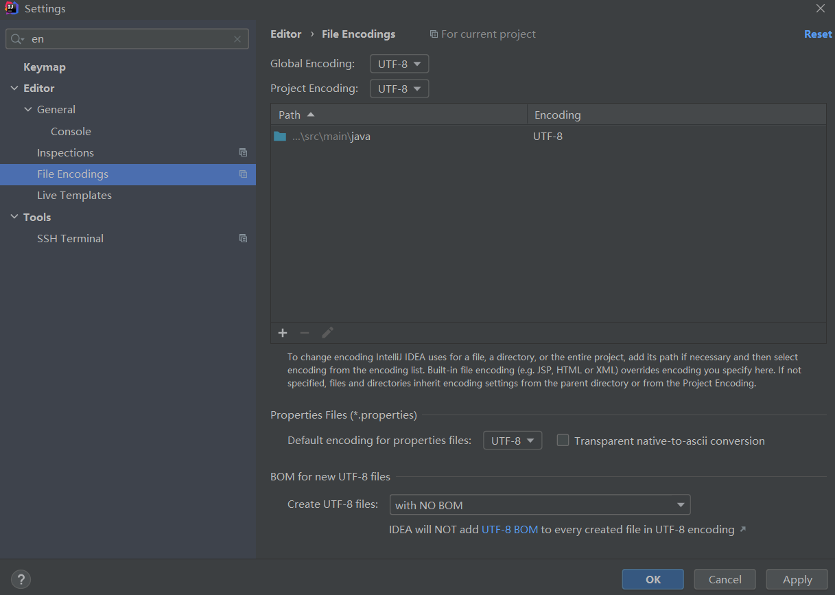Edit the selected path with the pencil icon
835x595 pixels.
click(327, 333)
